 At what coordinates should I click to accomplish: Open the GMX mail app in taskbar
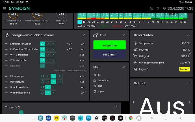pyautogui.click(x=49, y=118)
